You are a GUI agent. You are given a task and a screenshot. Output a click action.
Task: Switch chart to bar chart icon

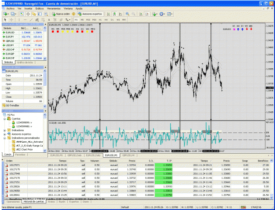pyautogui.click(x=109, y=14)
